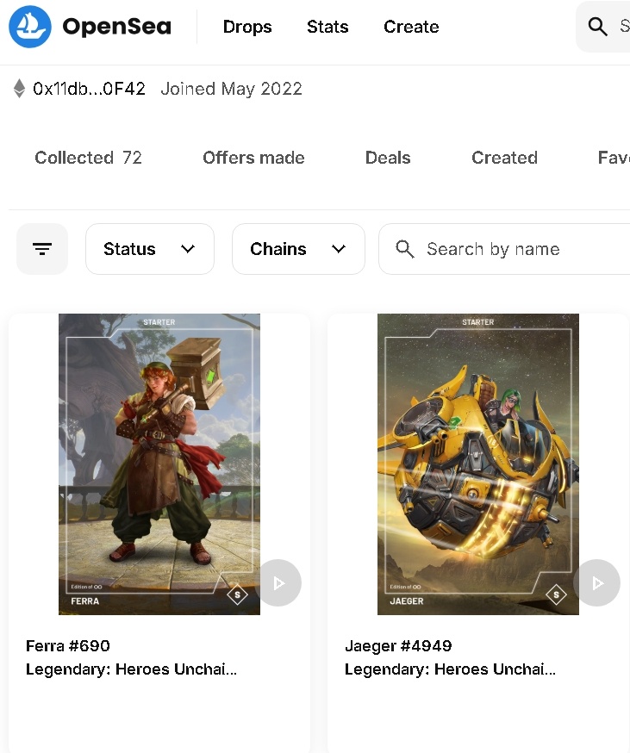Click the S badge on Ferra card

(237, 594)
